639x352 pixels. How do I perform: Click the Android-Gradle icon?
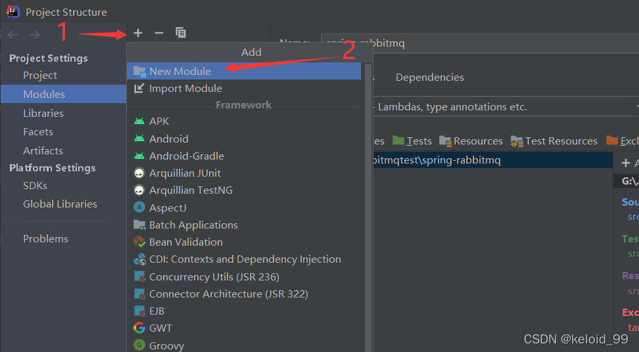coord(139,156)
